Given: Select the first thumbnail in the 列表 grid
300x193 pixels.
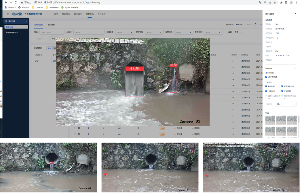Looking at the screenshot, I should click(270, 120).
